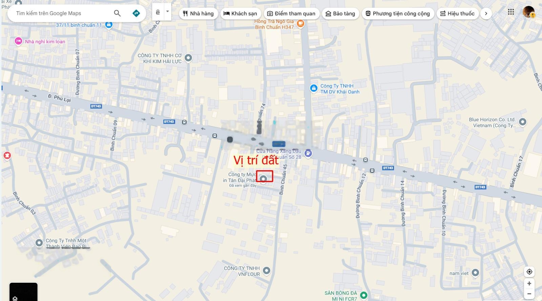
Task: Toggle the map layers thumbnail
Action: [x=23, y=292]
